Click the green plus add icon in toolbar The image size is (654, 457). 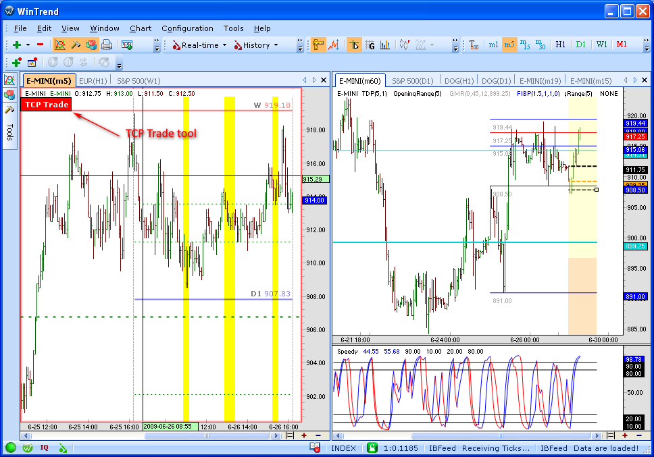pyautogui.click(x=17, y=45)
